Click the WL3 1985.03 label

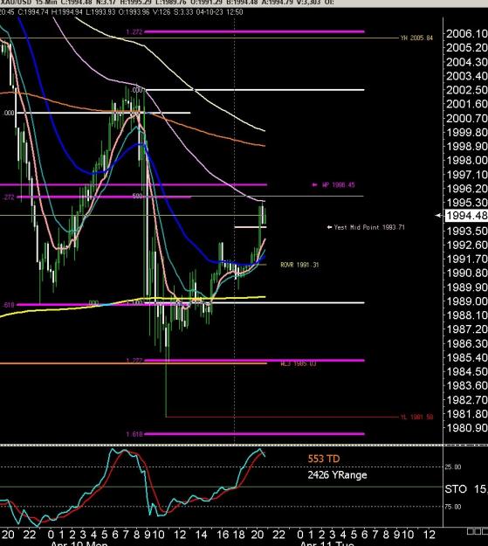(x=299, y=363)
